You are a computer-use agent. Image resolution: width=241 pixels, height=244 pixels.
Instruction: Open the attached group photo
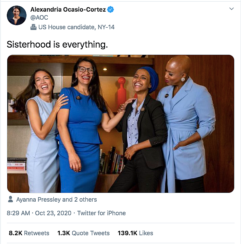click(x=121, y=124)
